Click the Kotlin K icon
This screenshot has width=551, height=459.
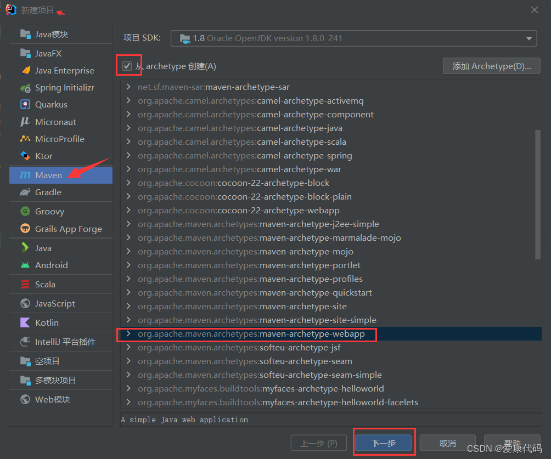click(x=25, y=322)
